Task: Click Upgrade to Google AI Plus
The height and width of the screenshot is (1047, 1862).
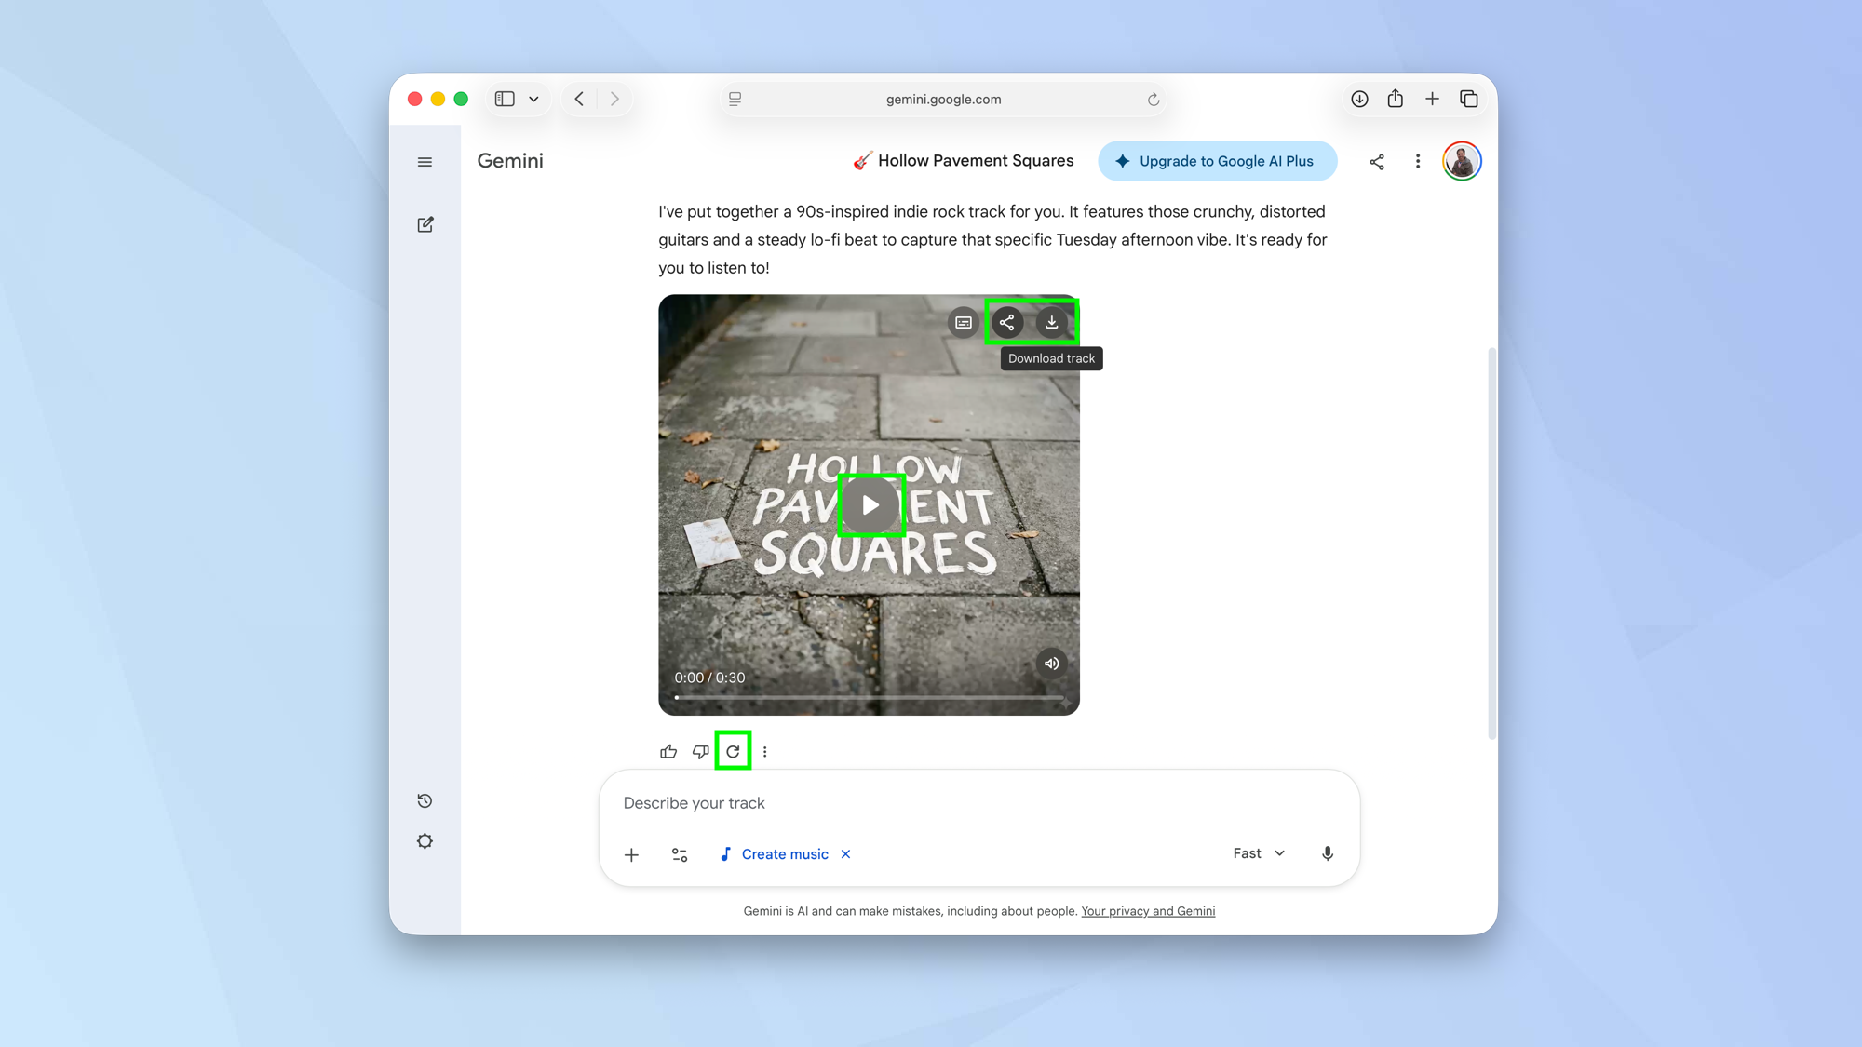Action: point(1217,161)
